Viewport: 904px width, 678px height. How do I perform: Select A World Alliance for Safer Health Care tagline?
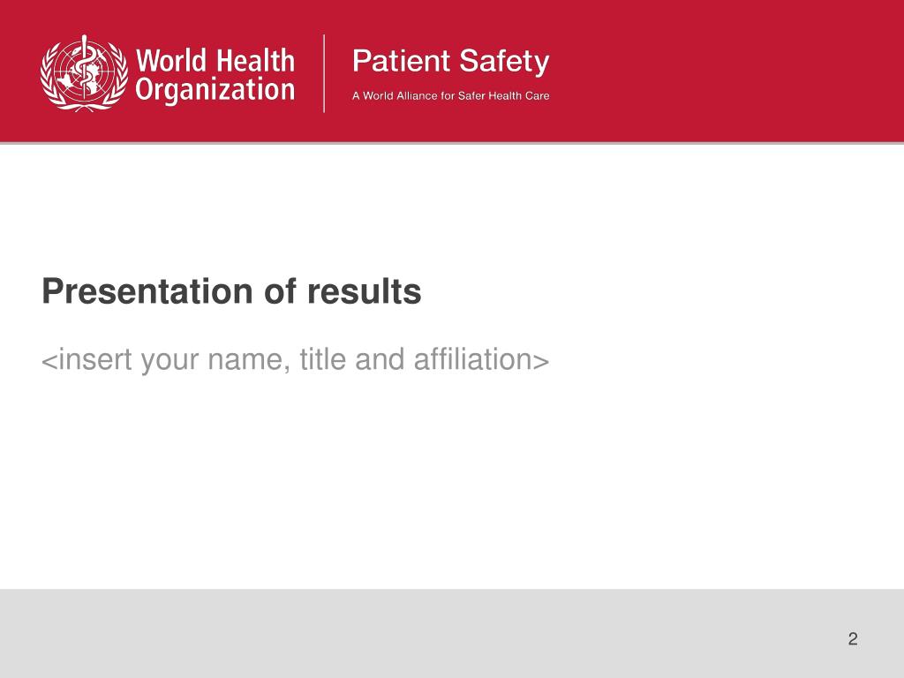pyautogui.click(x=450, y=95)
